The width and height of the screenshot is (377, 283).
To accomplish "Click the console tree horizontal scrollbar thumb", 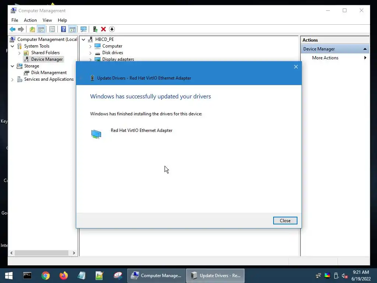I will pos(41,253).
